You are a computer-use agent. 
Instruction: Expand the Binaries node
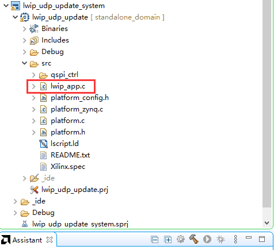click(24, 29)
